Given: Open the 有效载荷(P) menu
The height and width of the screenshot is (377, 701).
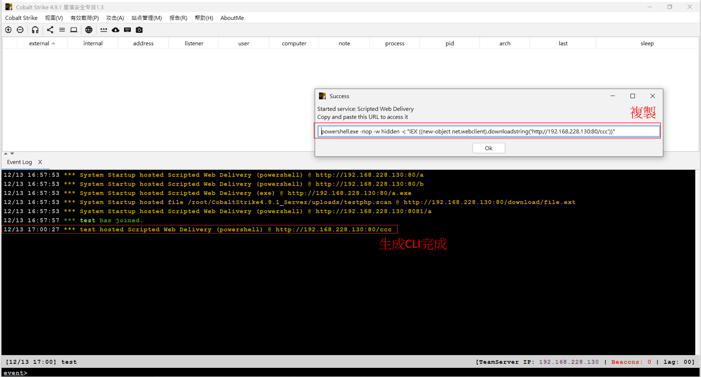Looking at the screenshot, I should 84,18.
